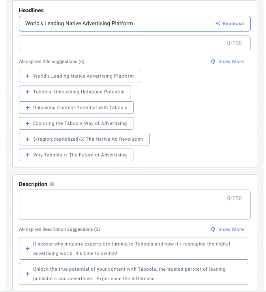Select the 'Experience the difference' description suggestion

point(133,274)
